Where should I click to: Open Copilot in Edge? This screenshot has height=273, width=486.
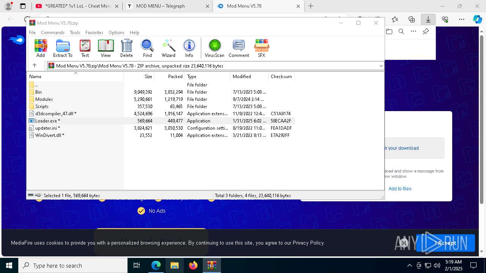477,19
